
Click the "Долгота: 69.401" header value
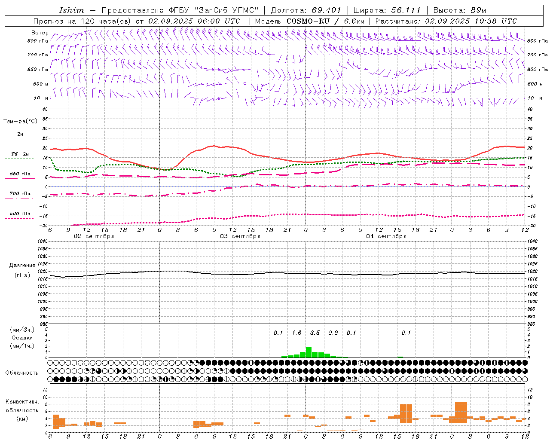(306, 10)
